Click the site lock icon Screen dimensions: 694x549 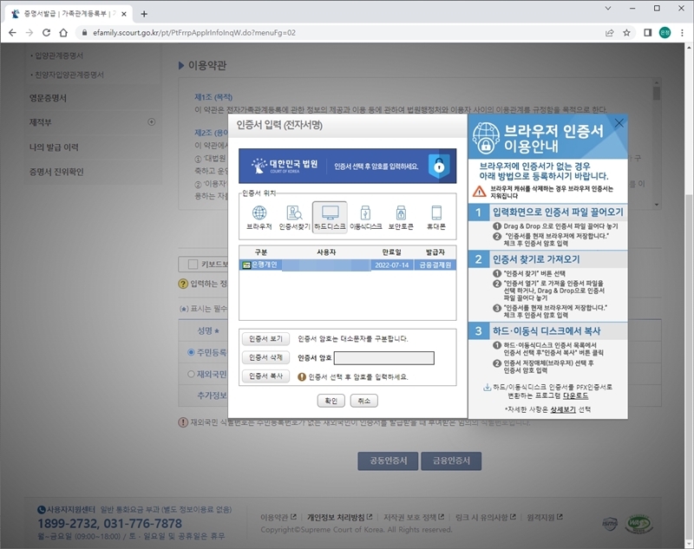[84, 33]
